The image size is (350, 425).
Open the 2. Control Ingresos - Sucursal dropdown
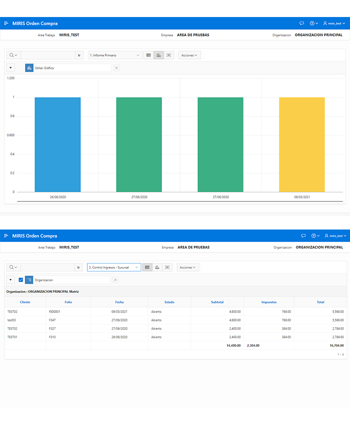point(114,267)
